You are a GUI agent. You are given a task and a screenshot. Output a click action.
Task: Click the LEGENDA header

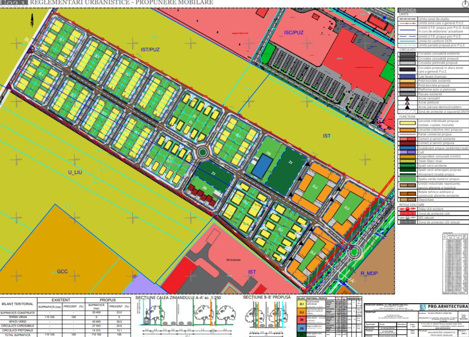[408, 10]
